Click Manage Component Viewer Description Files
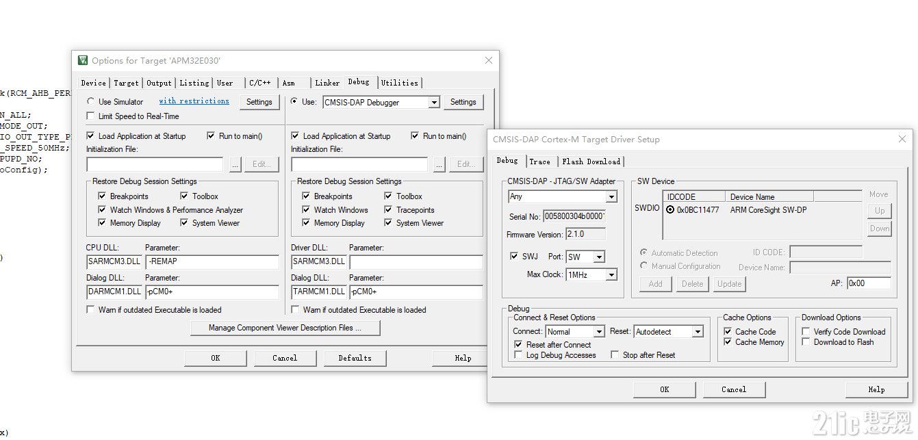Viewport: 918px width, 440px height. [285, 328]
